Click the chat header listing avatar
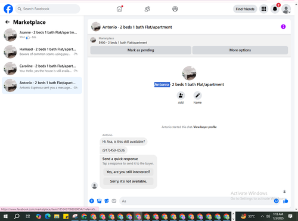The image size is (298, 221). [96, 27]
